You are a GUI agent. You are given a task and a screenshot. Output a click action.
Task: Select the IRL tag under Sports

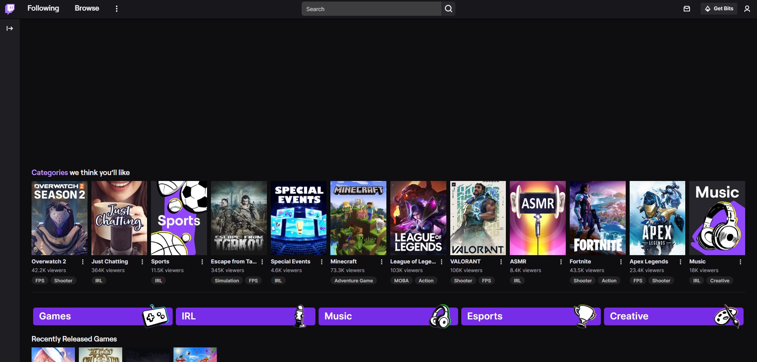click(x=158, y=281)
